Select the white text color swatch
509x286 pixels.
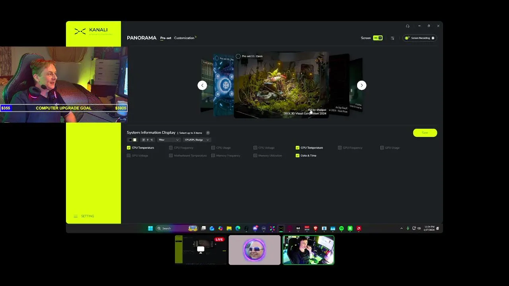[x=134, y=140]
